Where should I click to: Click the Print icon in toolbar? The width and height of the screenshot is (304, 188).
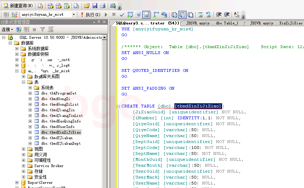pyautogui.click(x=102, y=6)
